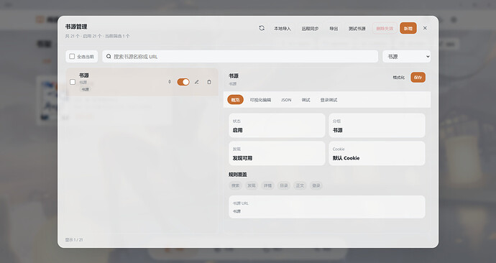This screenshot has width=496, height=263.
Task: Click the 默认 Cookie card
Action: [x=377, y=153]
